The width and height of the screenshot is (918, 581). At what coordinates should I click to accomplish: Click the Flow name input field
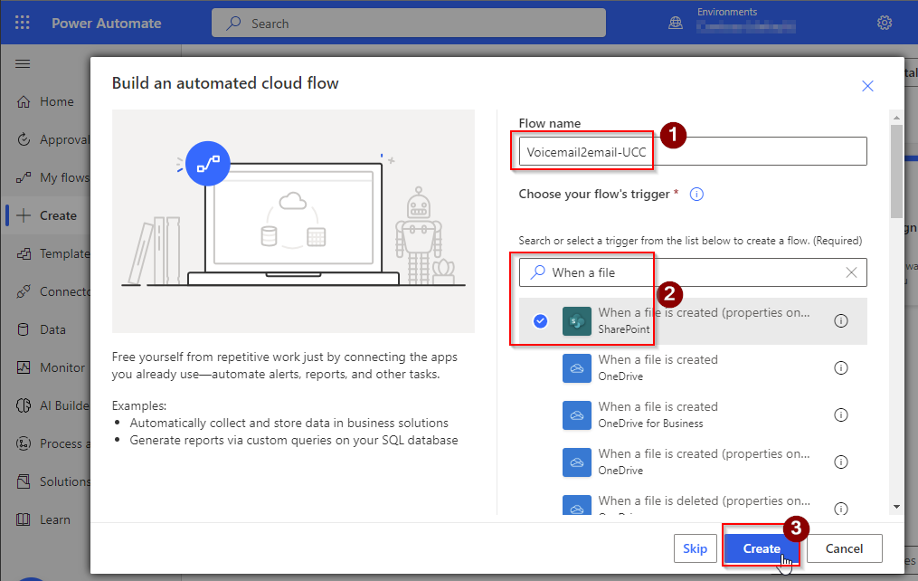pos(693,152)
